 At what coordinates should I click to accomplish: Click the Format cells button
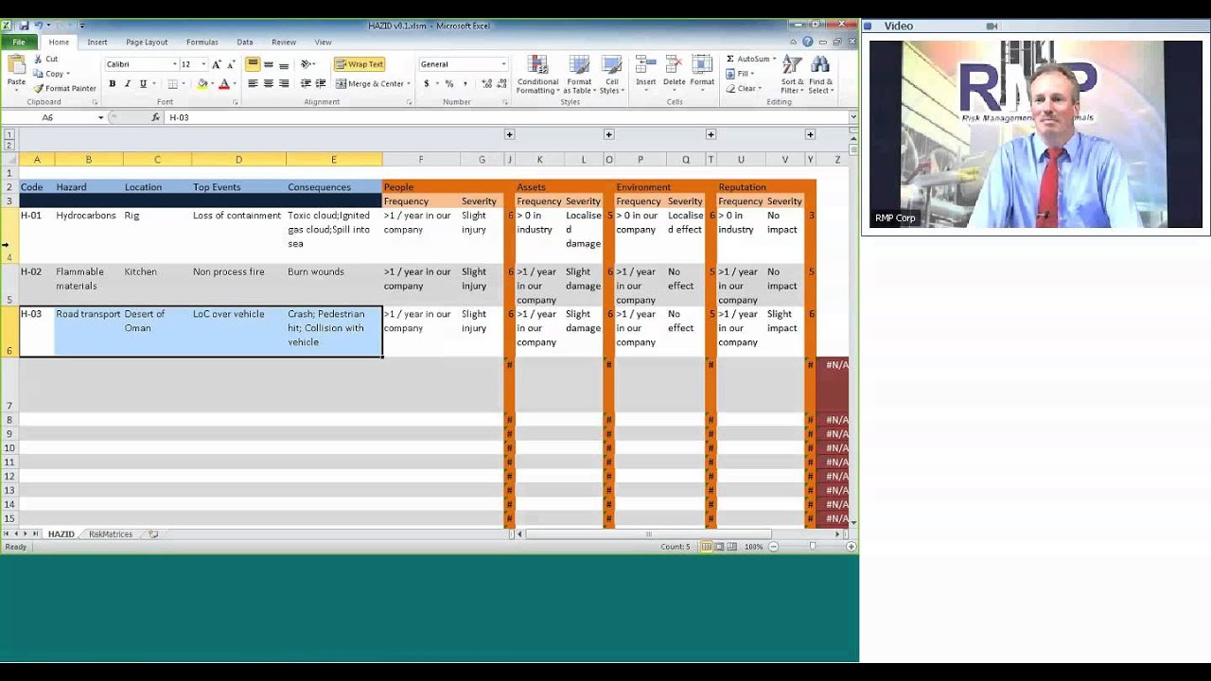[x=702, y=72]
